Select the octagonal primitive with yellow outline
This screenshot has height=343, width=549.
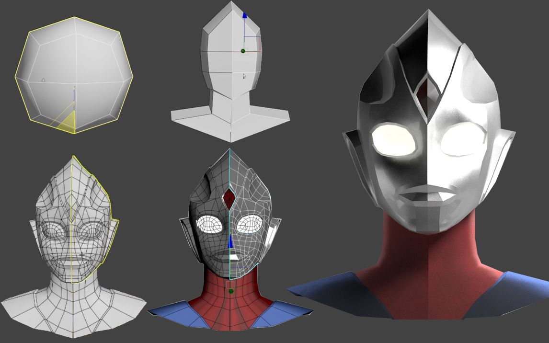tap(74, 75)
